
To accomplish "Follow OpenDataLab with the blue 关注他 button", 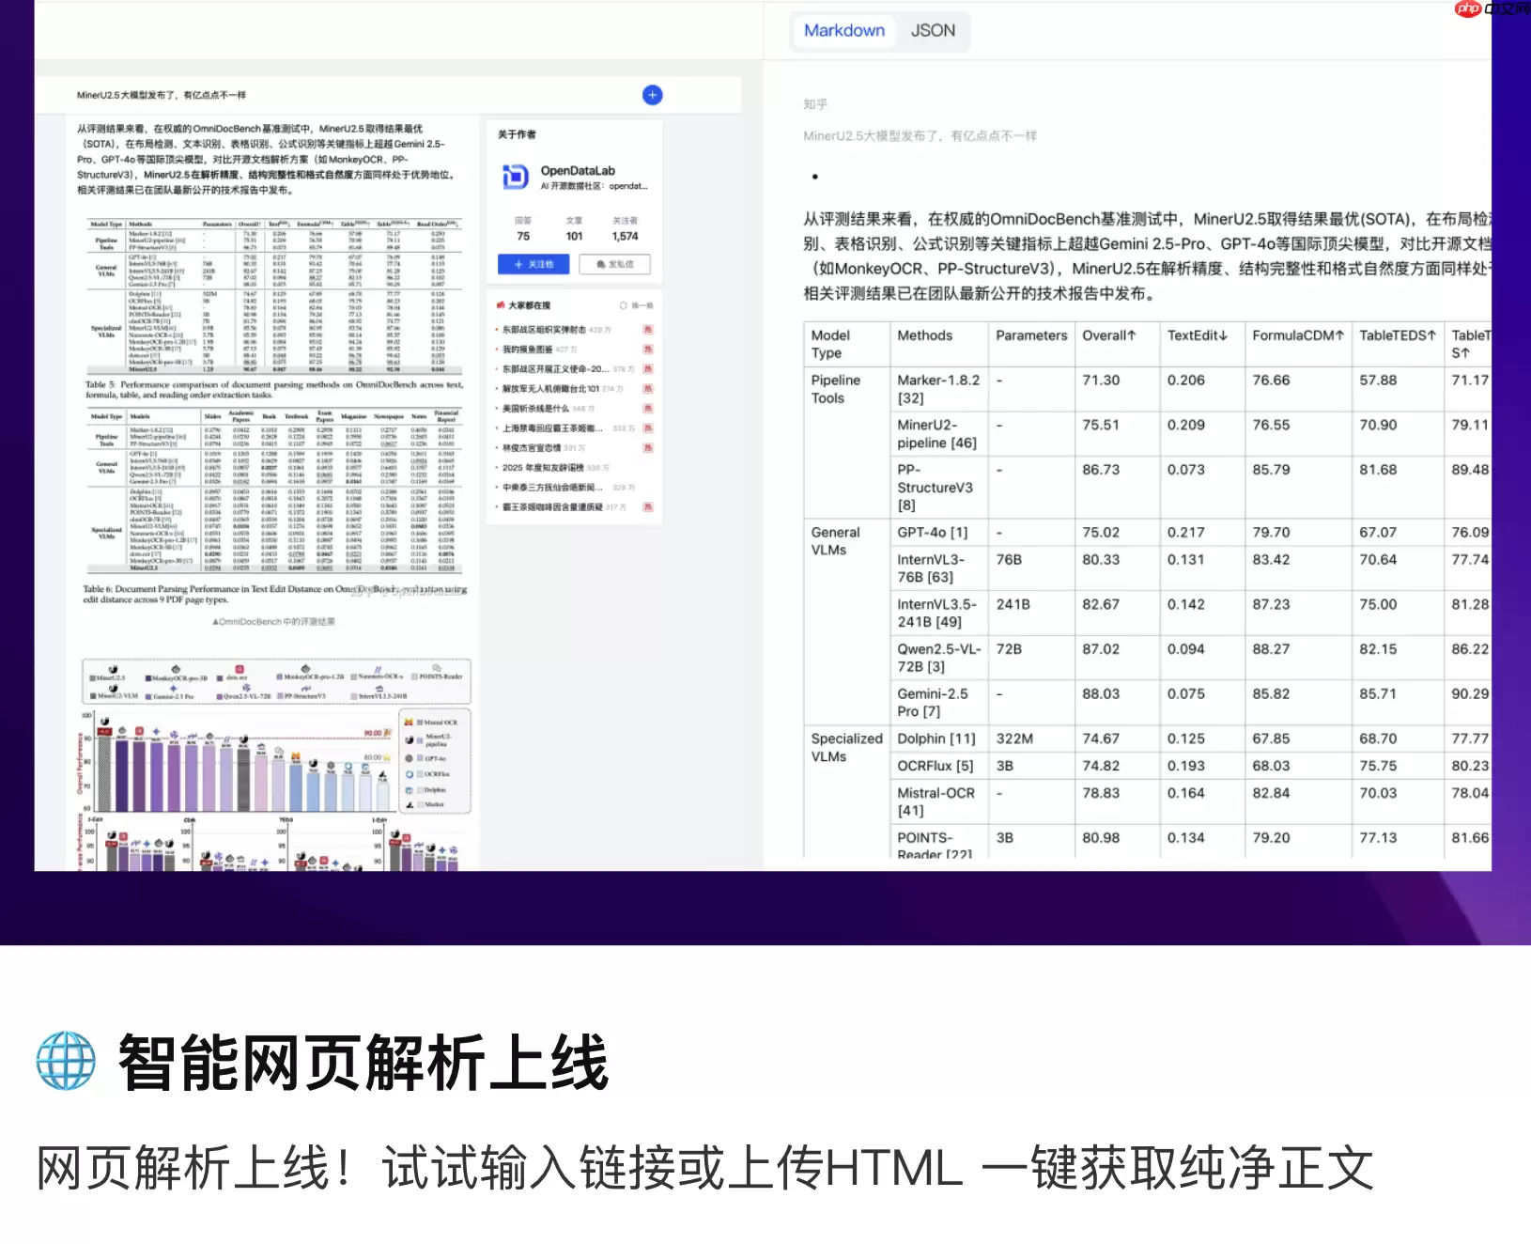I will point(534,265).
